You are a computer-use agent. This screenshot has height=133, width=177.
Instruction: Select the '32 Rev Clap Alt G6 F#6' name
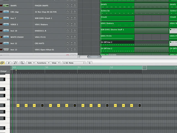pos(46,12)
